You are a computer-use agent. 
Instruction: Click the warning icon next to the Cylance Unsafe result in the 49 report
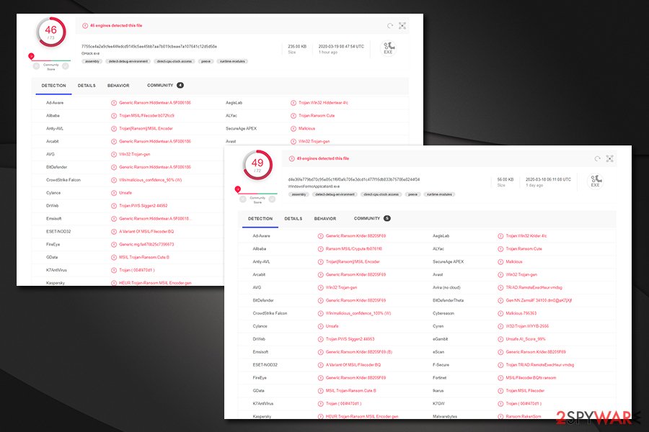click(320, 326)
